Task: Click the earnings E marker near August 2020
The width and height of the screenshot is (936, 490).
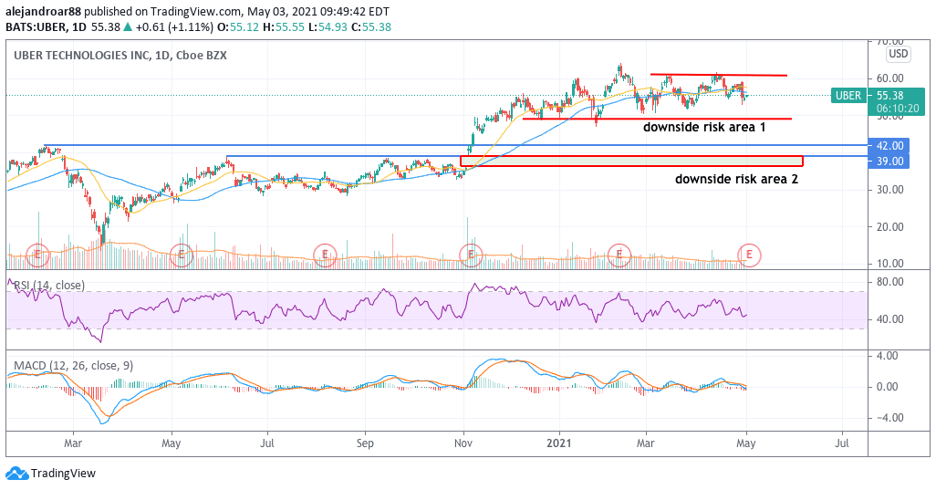Action: coord(326,255)
